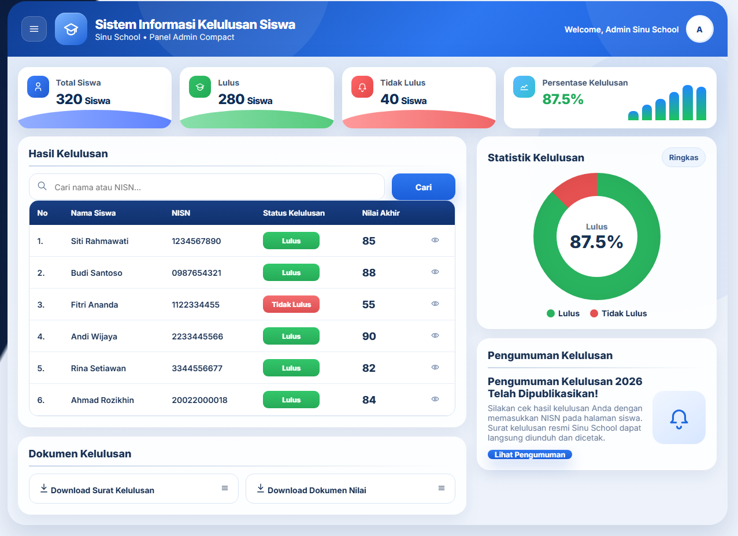Click the Lulus badge for Siti Rahmawati
The image size is (738, 536).
point(291,241)
